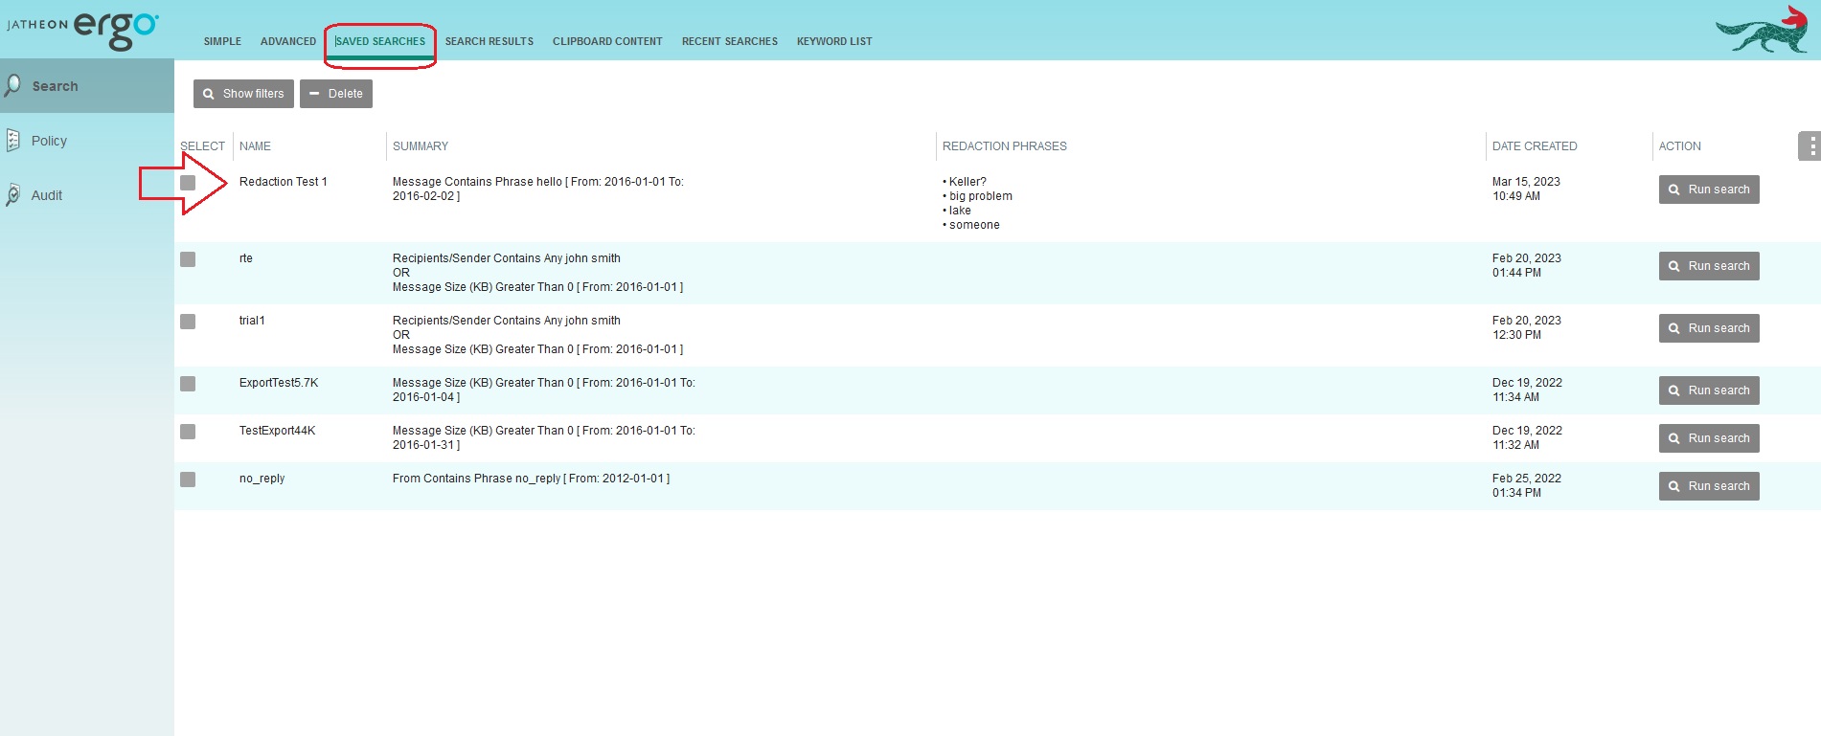Run search for Redaction Test 1
This screenshot has width=1821, height=736.
coord(1709,190)
